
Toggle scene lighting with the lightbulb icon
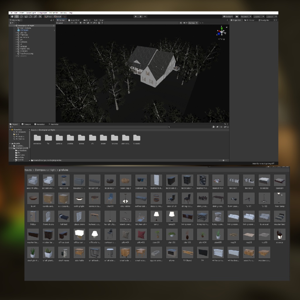81,23
